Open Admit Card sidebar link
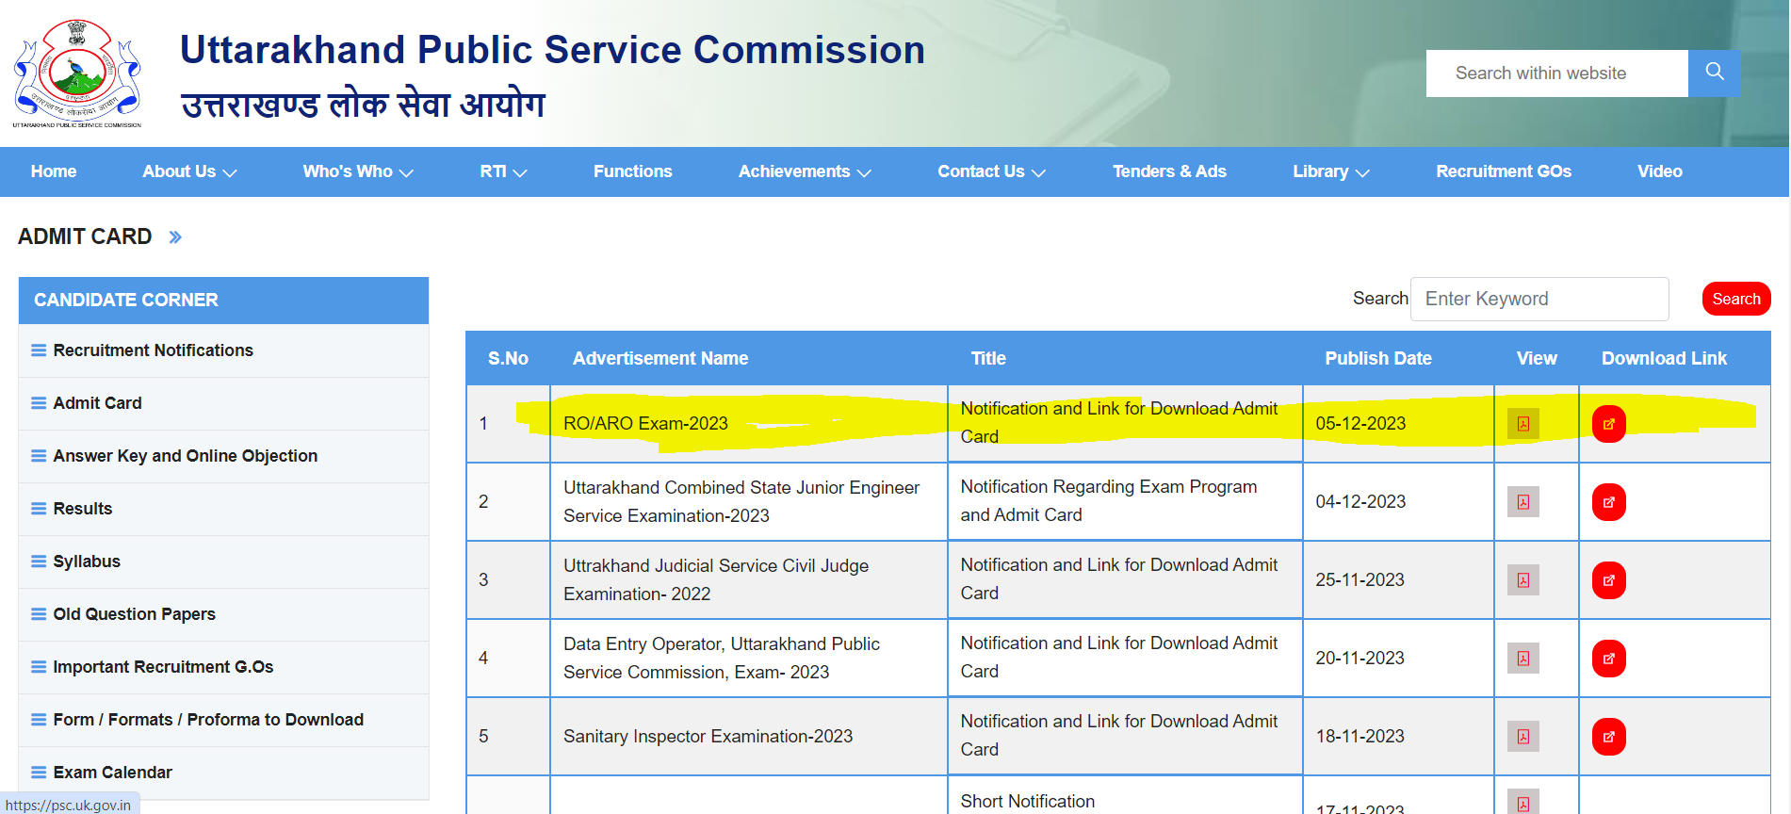1791x814 pixels. [97, 403]
